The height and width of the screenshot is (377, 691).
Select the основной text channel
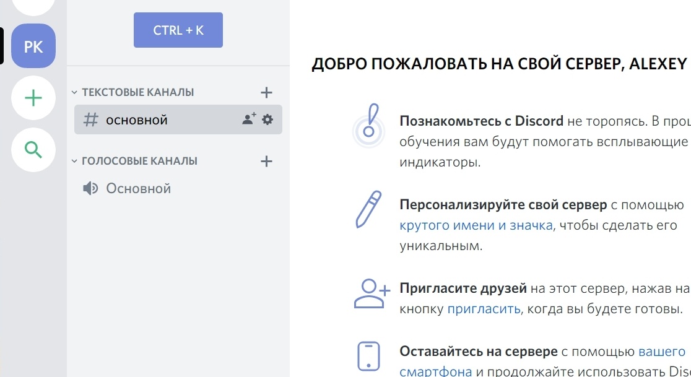click(x=136, y=119)
